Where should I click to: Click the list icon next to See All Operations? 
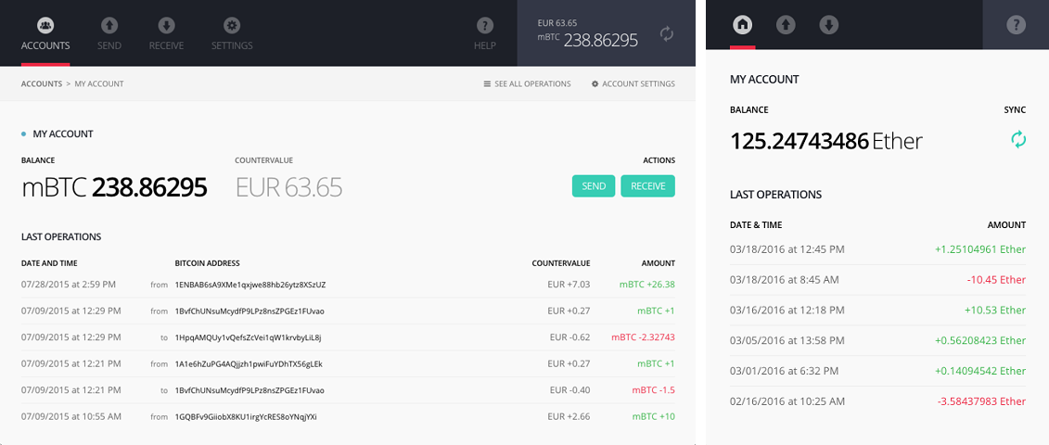point(488,84)
